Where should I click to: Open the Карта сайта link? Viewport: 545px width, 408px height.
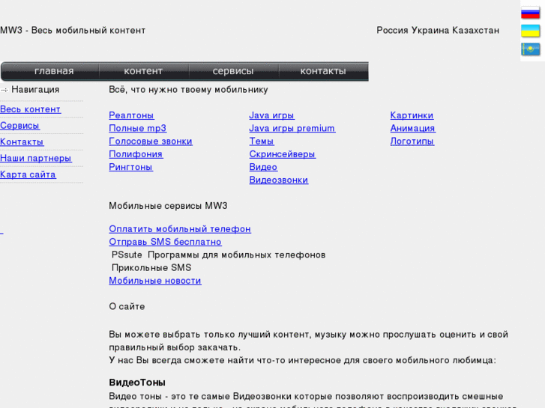tap(28, 174)
